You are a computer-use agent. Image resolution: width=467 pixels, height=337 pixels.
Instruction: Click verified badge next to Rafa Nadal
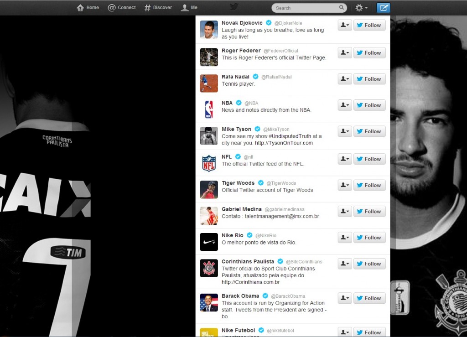click(x=255, y=77)
